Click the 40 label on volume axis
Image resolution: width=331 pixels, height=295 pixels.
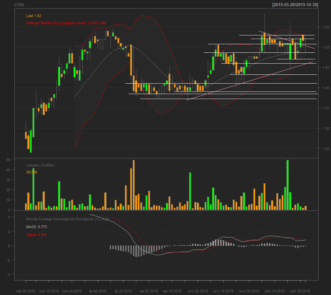(8, 169)
